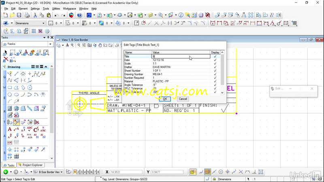Open Help with the question mark icon
This screenshot has height=182, width=324.
click(79, 15)
